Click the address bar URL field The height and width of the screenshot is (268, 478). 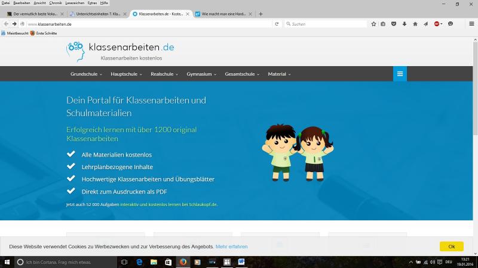149,24
